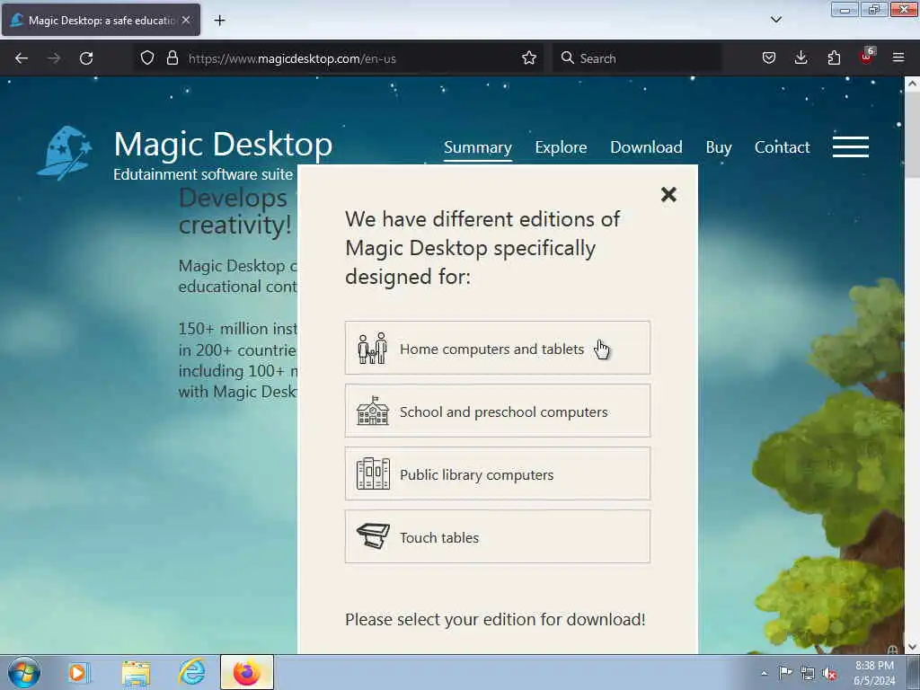Click the URL address bar
The width and height of the screenshot is (920, 690).
click(x=341, y=58)
